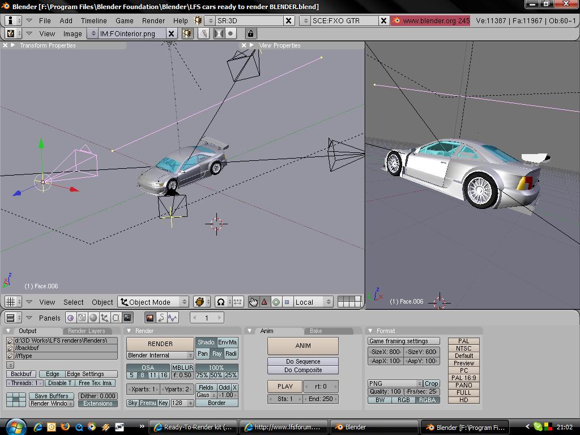Open the Gaus filter type dropdown
The height and width of the screenshot is (435, 580).
click(206, 395)
